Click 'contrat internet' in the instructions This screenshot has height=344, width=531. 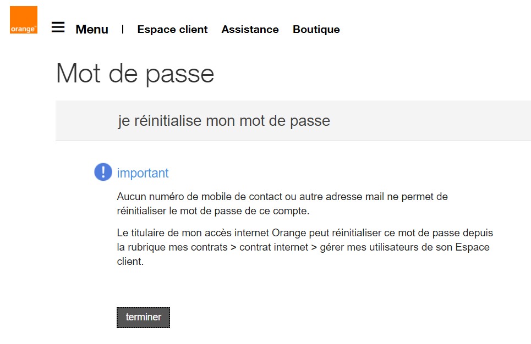click(273, 247)
